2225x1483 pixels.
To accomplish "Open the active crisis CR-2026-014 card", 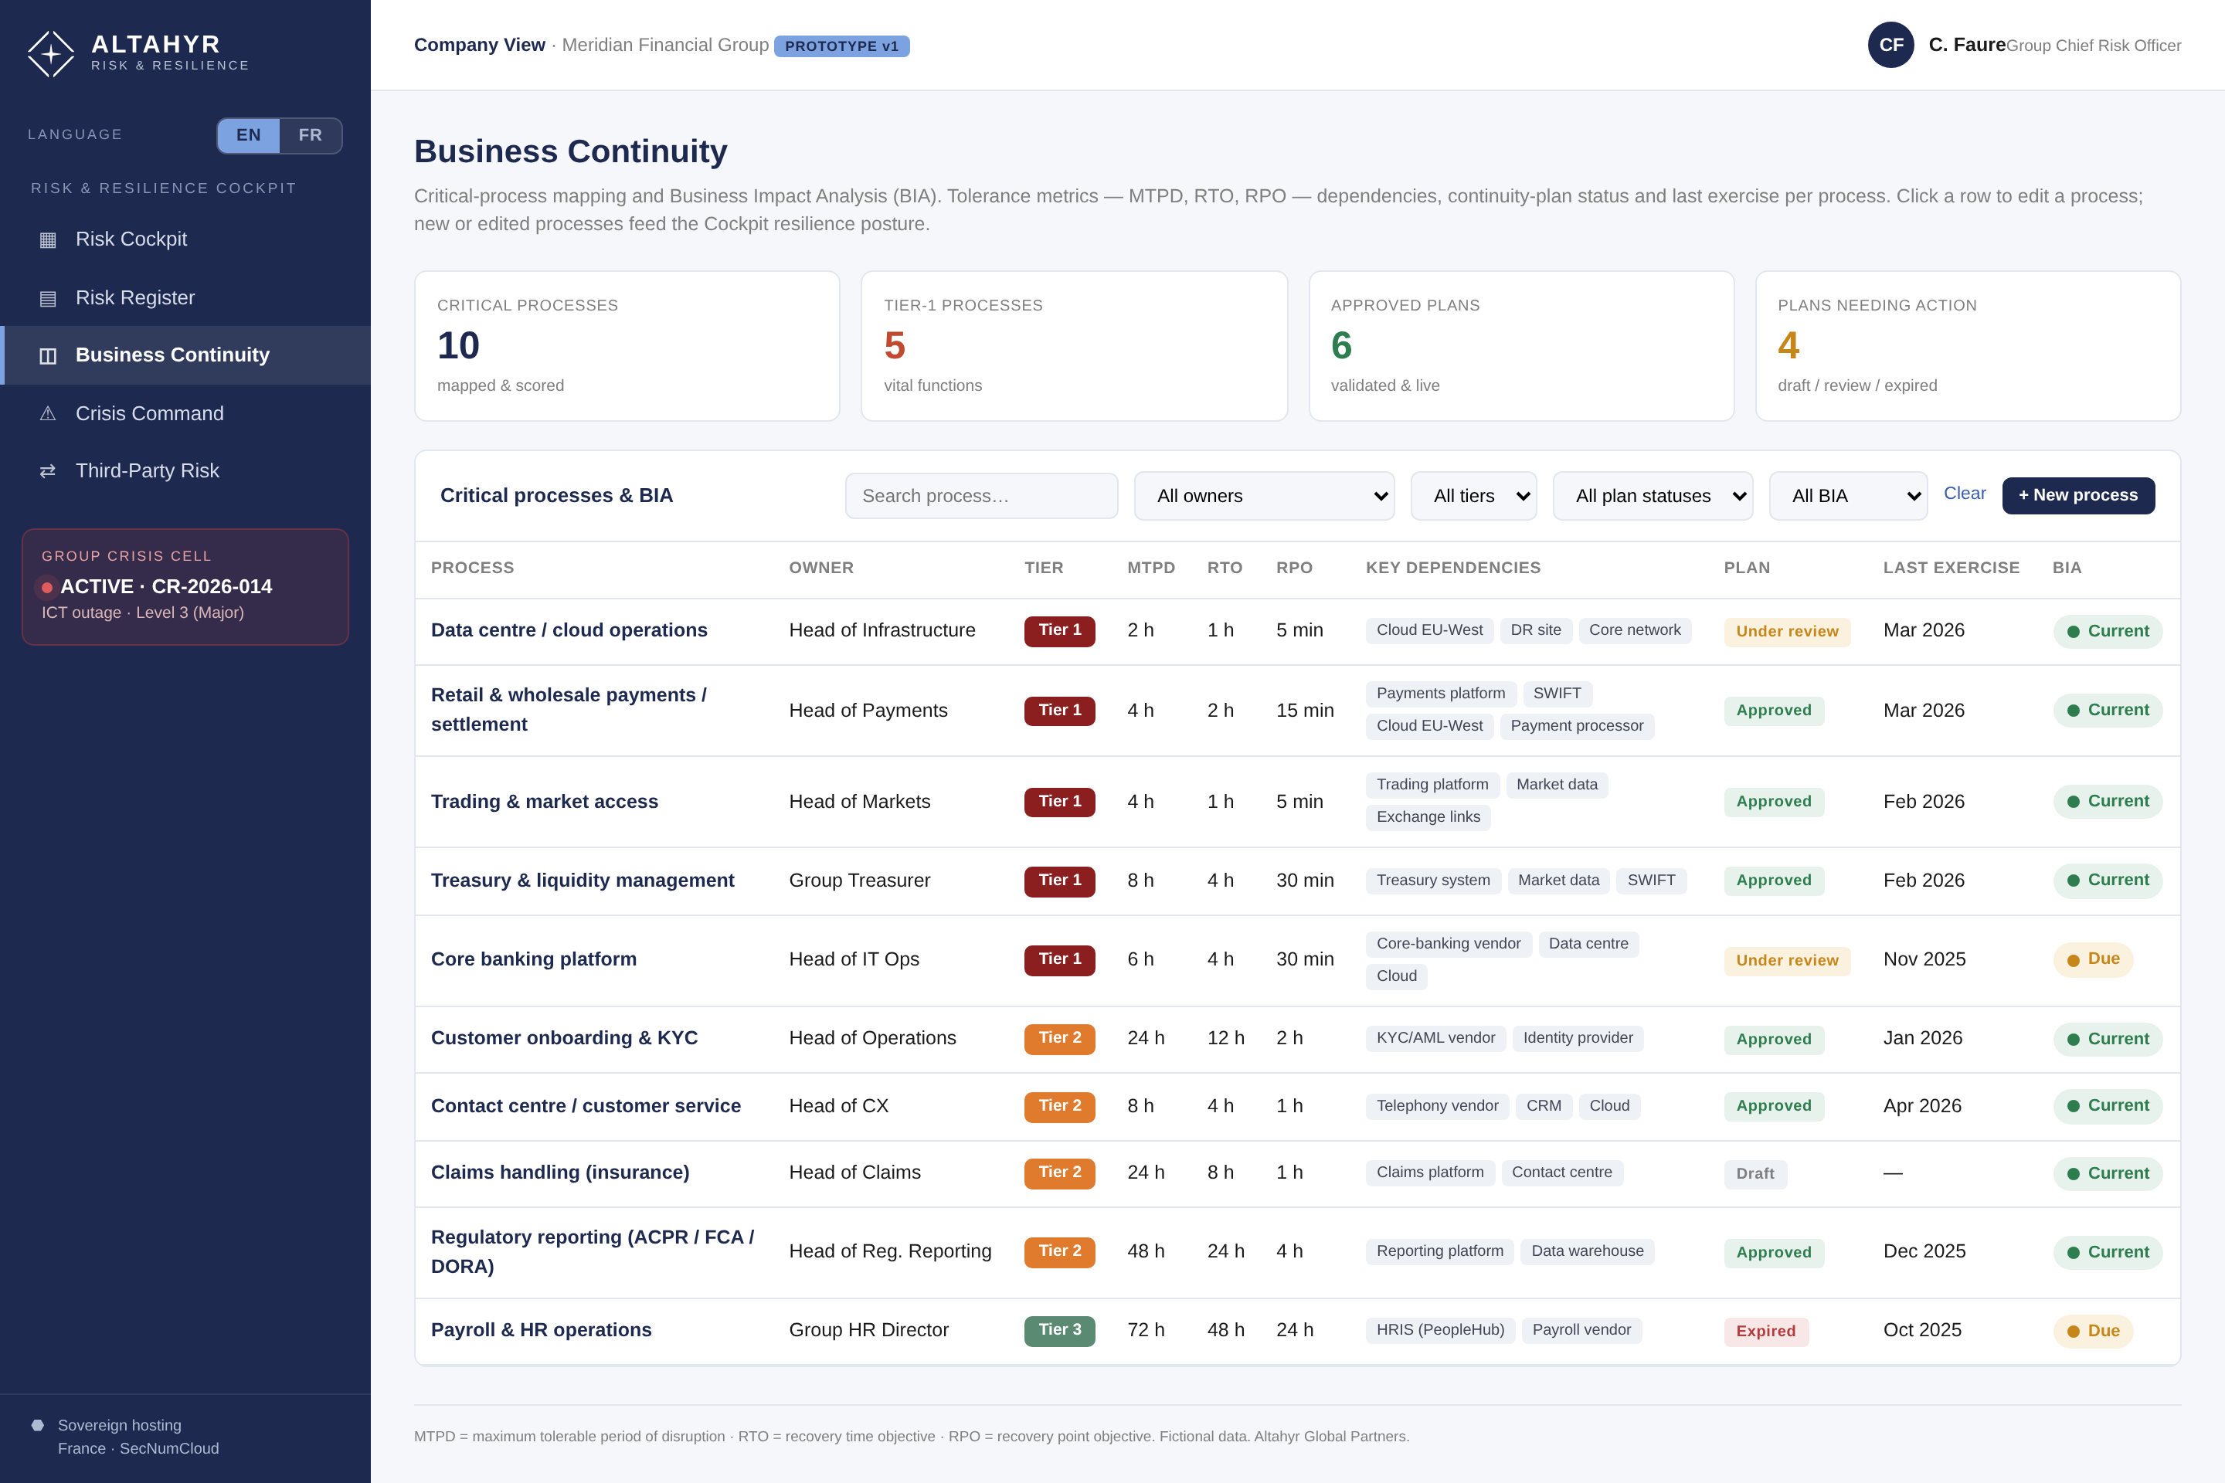I will [x=185, y=587].
